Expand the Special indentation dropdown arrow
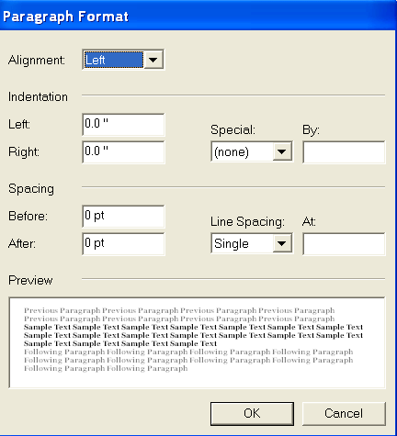 click(282, 151)
